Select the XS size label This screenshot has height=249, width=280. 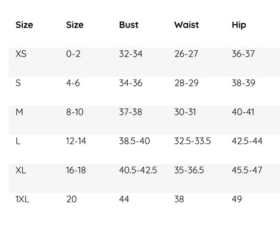click(x=21, y=54)
